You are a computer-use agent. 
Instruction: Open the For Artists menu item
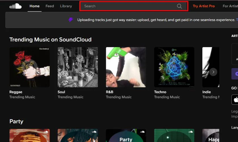230,6
